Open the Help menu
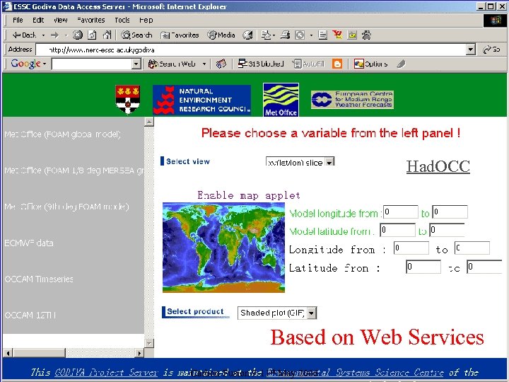 (x=146, y=20)
